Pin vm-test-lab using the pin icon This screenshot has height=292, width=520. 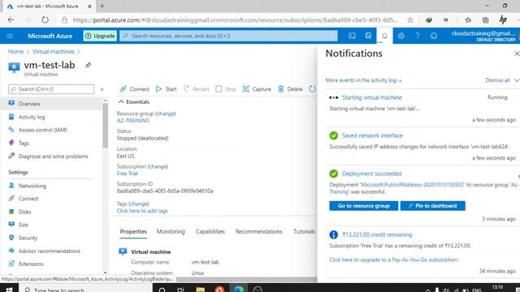point(88,65)
